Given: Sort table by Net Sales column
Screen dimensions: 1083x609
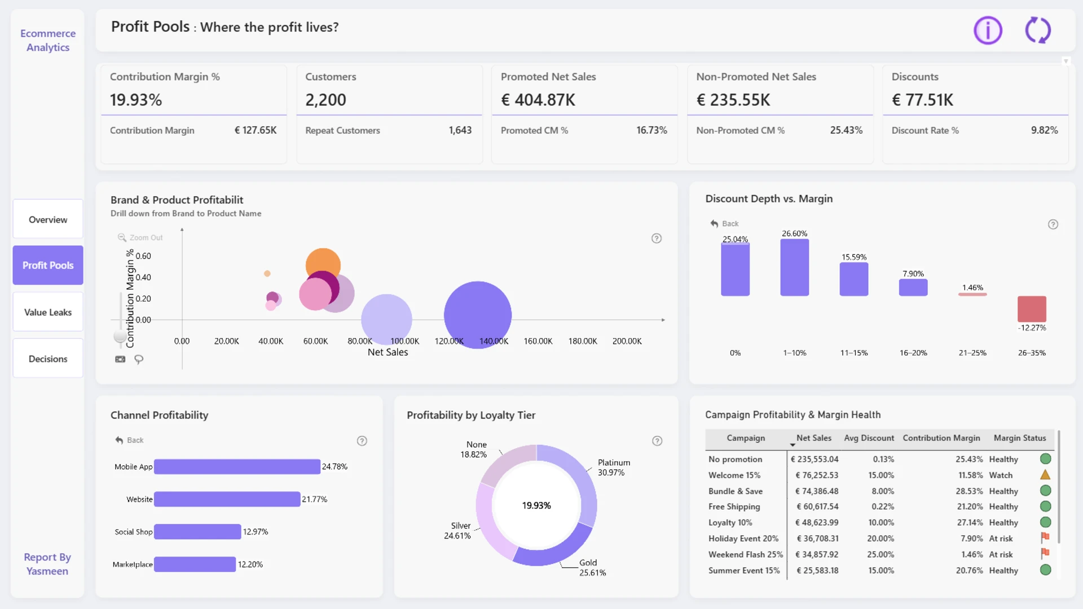Looking at the screenshot, I should coord(813,438).
